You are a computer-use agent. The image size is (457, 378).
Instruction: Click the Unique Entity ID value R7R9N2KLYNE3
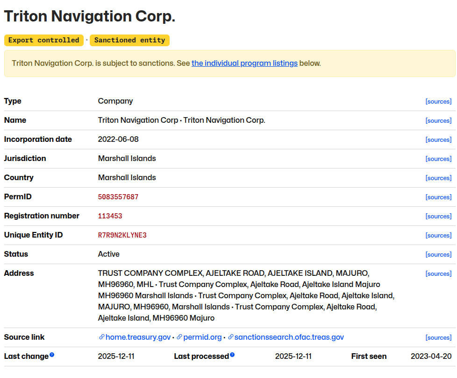click(122, 235)
